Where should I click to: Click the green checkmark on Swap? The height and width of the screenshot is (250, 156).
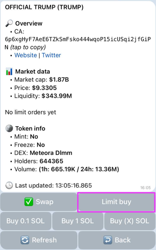29,202
